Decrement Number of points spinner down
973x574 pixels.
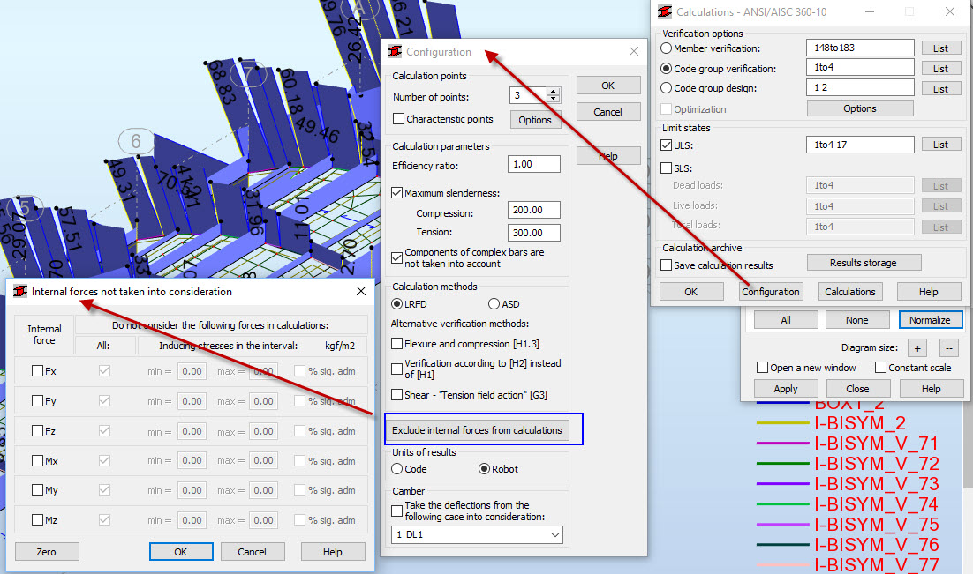coord(554,99)
